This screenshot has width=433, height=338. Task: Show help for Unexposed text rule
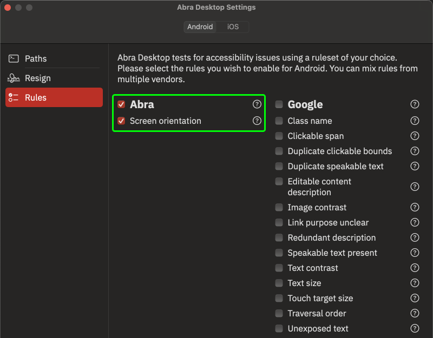[x=415, y=328]
